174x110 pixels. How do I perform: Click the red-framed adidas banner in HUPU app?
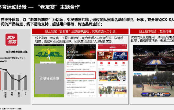tap(113, 56)
